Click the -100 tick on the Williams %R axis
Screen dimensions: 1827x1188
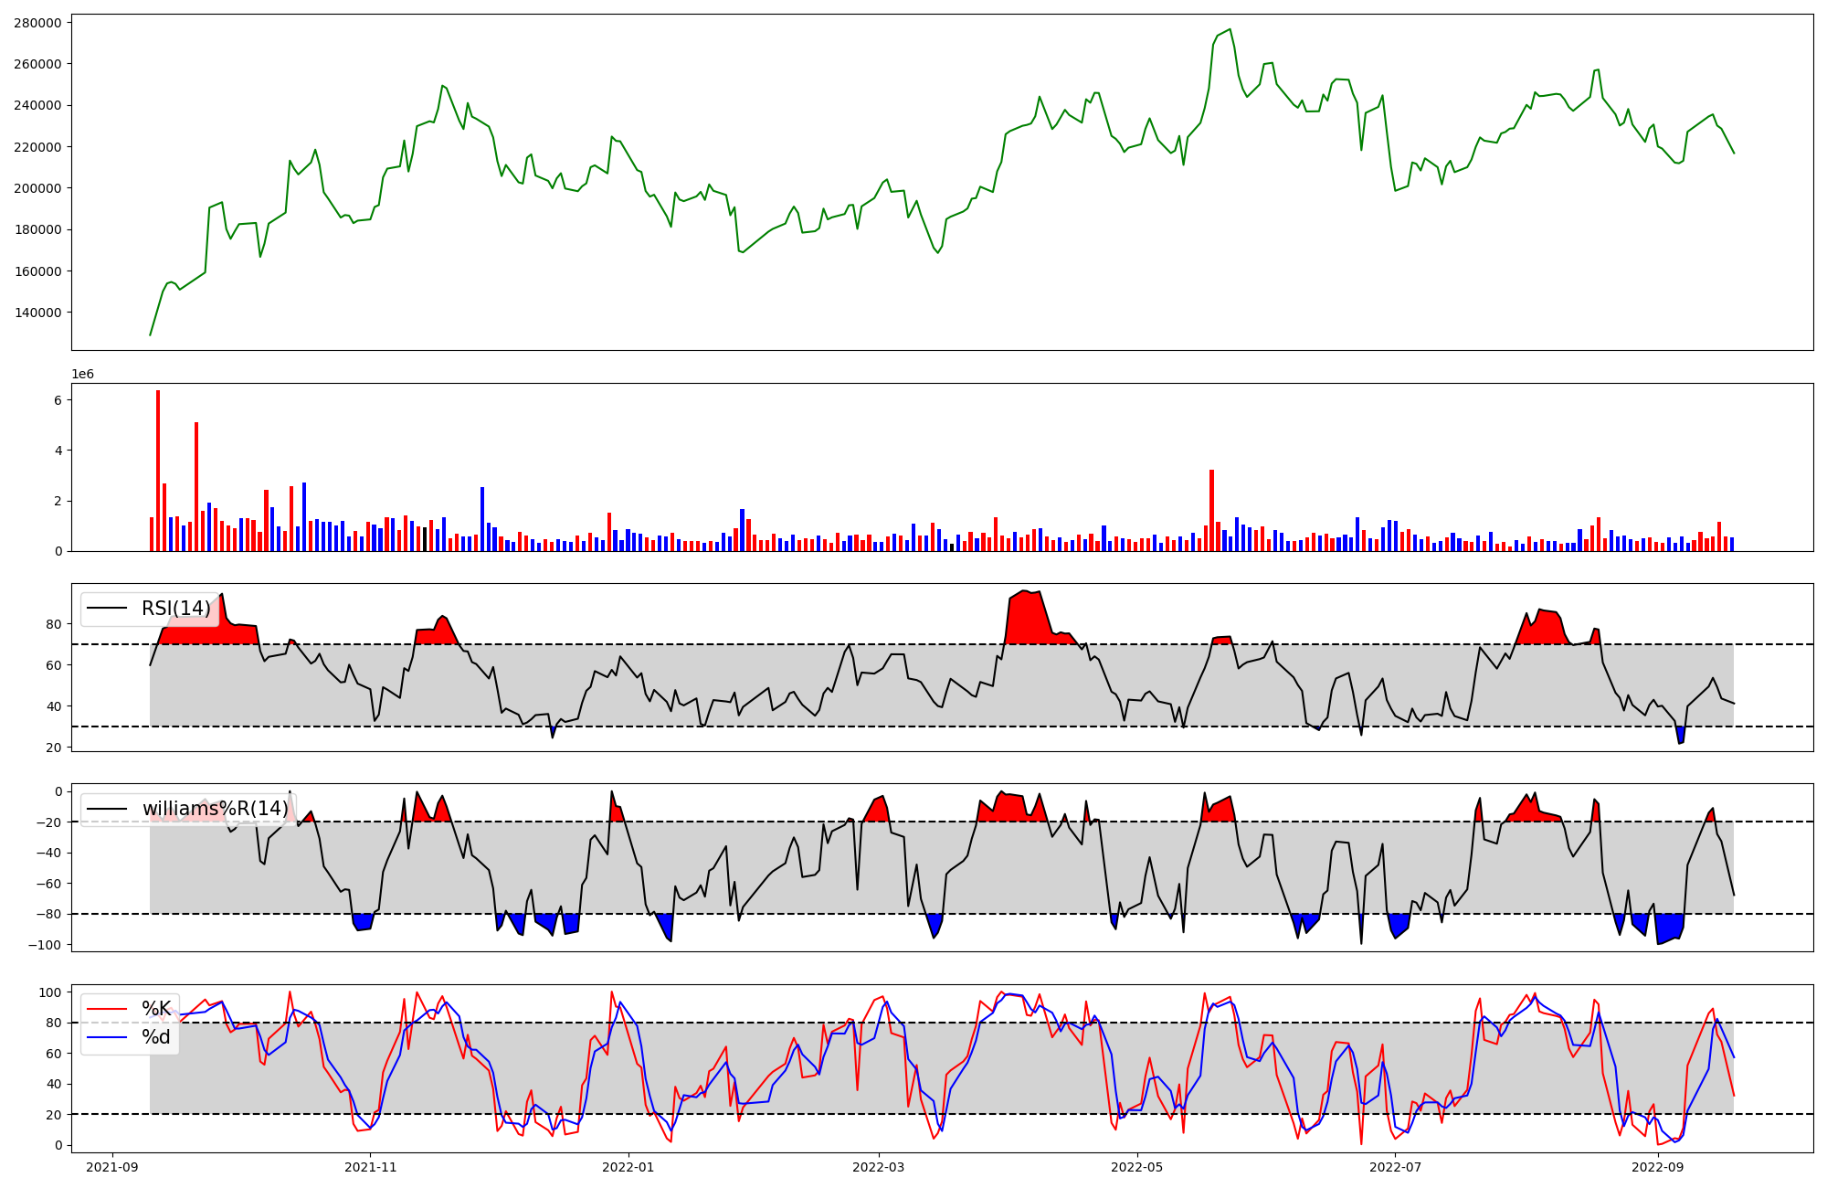pyautogui.click(x=44, y=945)
